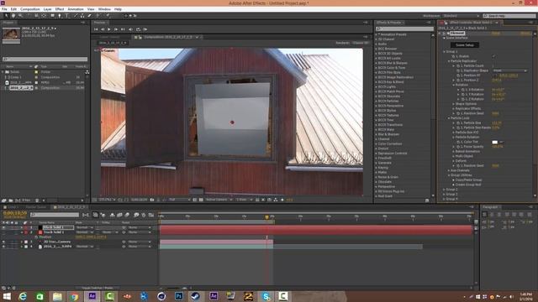538x302 pixels.
Task: Select the Zoom magnifier tool
Action: 20,16
